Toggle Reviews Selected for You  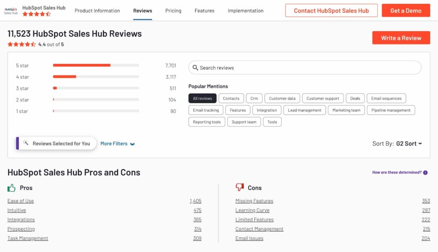click(x=56, y=143)
